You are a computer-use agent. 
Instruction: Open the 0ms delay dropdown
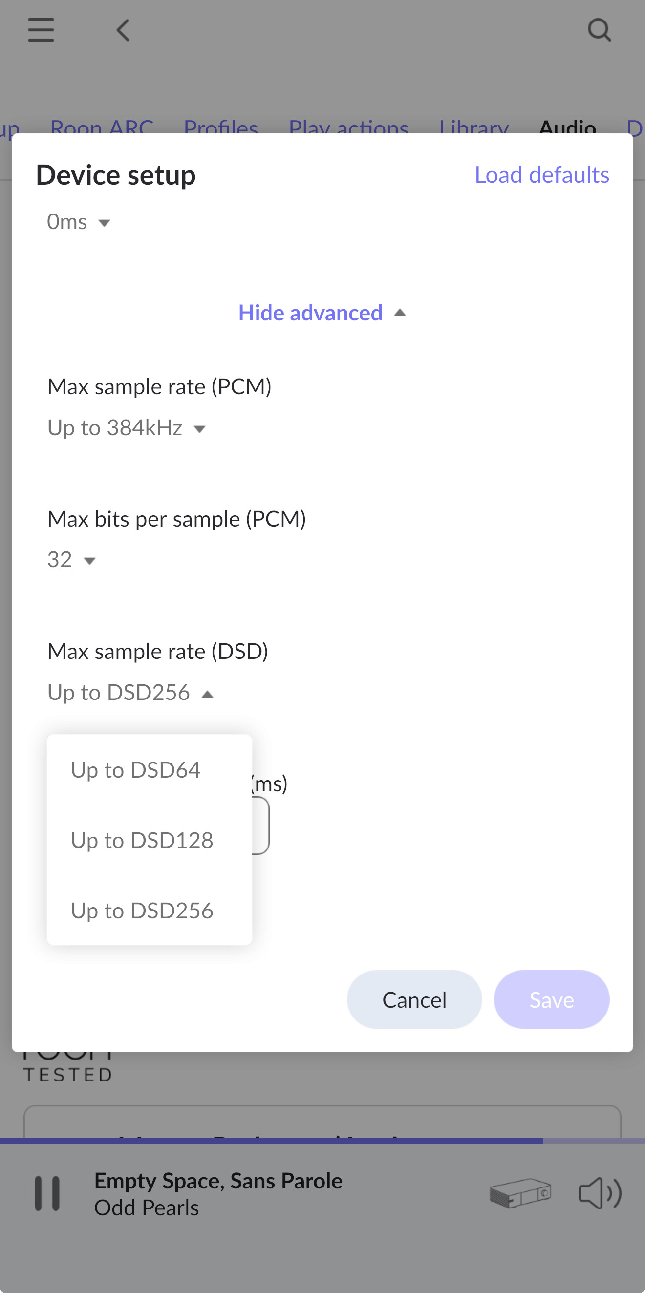(78, 222)
